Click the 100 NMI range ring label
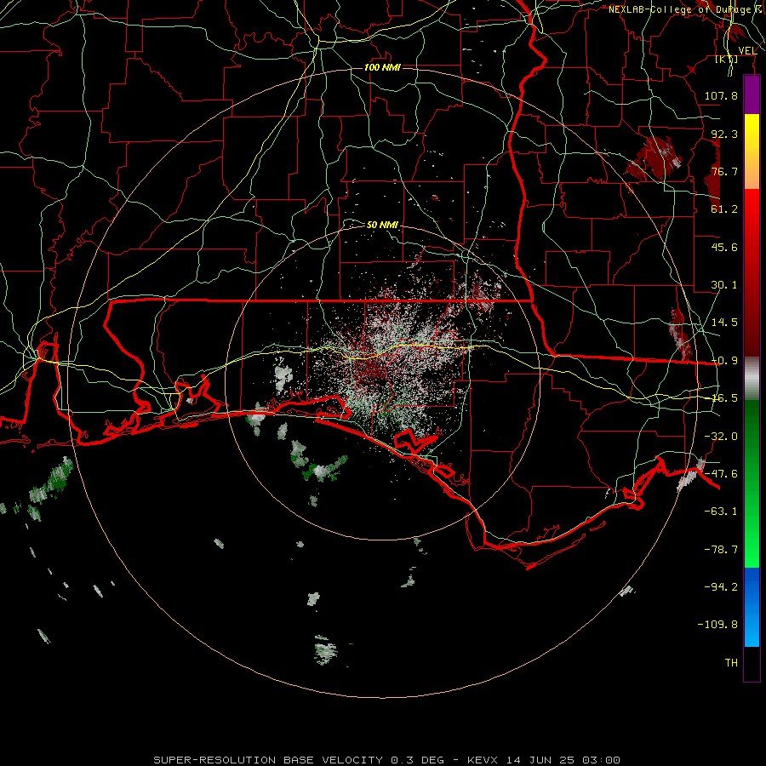The image size is (766, 766). click(382, 67)
